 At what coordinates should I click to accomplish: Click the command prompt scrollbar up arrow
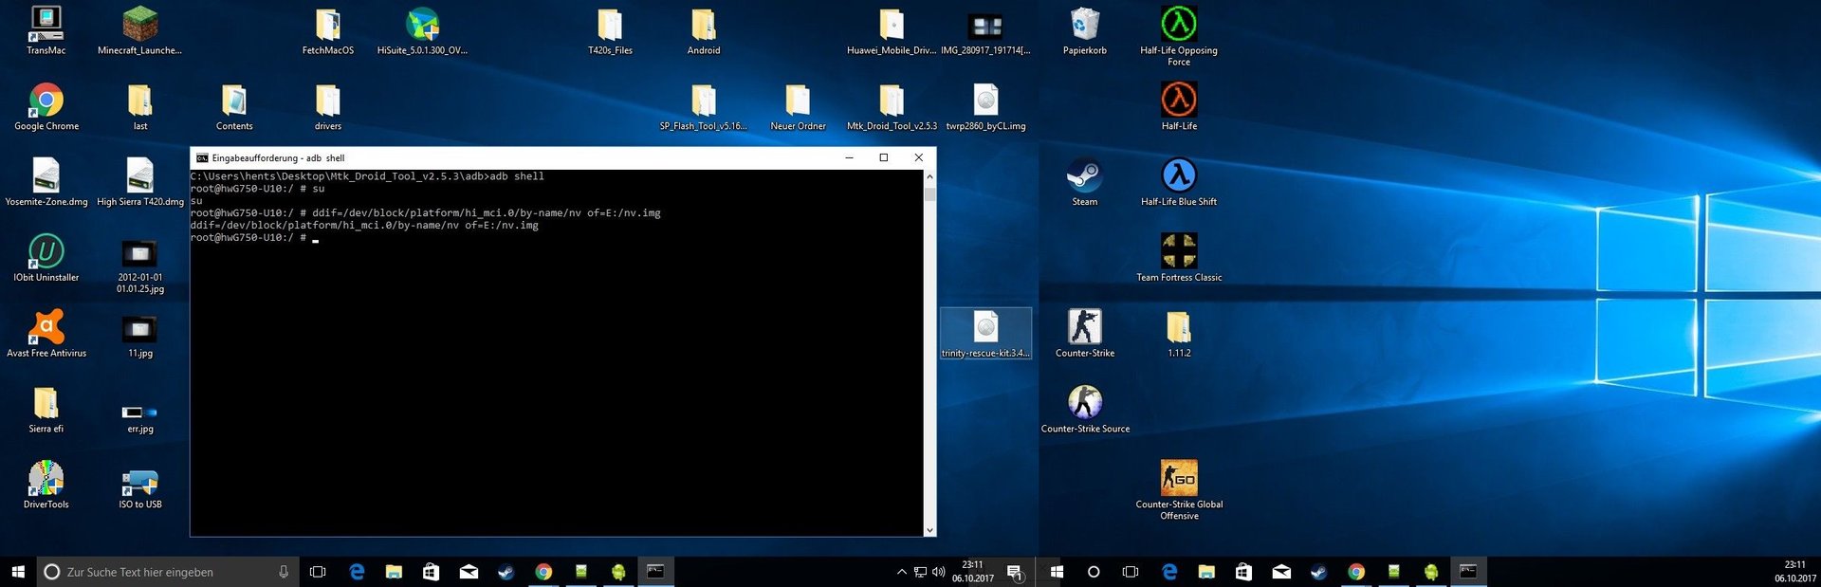coord(929,176)
